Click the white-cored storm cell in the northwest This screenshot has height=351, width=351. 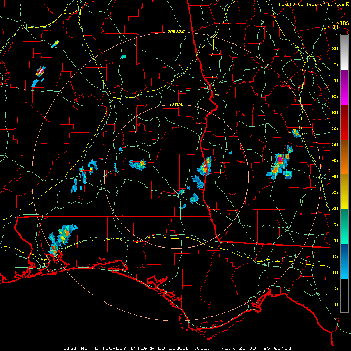pyautogui.click(x=41, y=71)
